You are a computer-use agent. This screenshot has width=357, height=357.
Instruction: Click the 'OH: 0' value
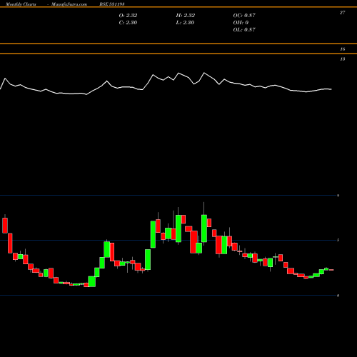pyautogui.click(x=241, y=22)
